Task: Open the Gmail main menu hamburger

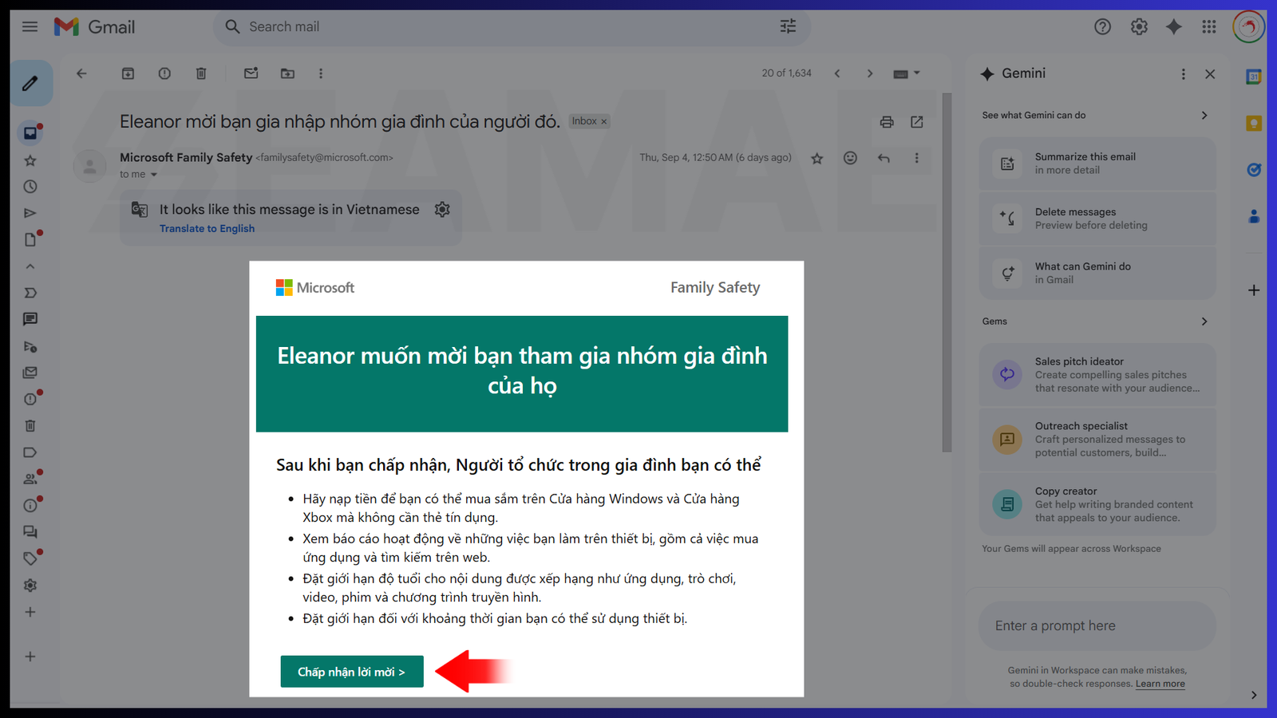Action: (30, 27)
